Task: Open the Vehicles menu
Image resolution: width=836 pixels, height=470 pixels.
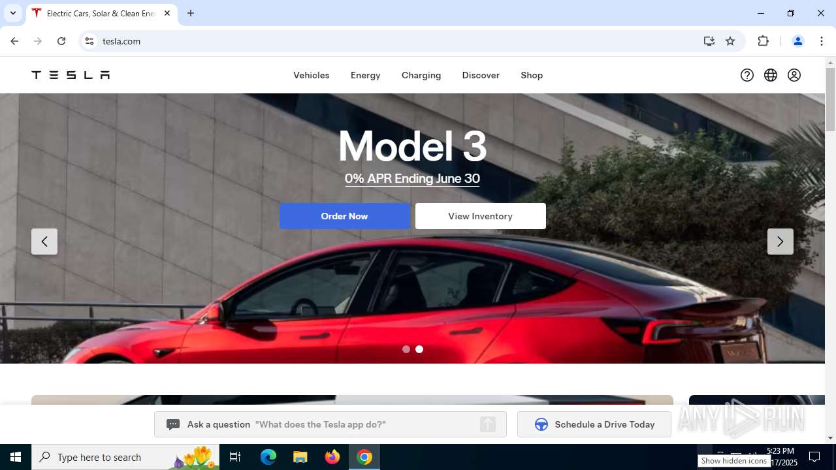Action: pos(312,75)
